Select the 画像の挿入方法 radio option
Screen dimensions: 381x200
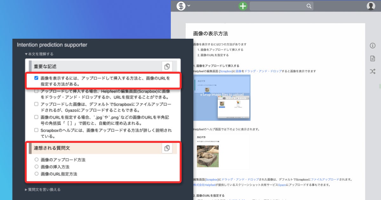coord(37,167)
